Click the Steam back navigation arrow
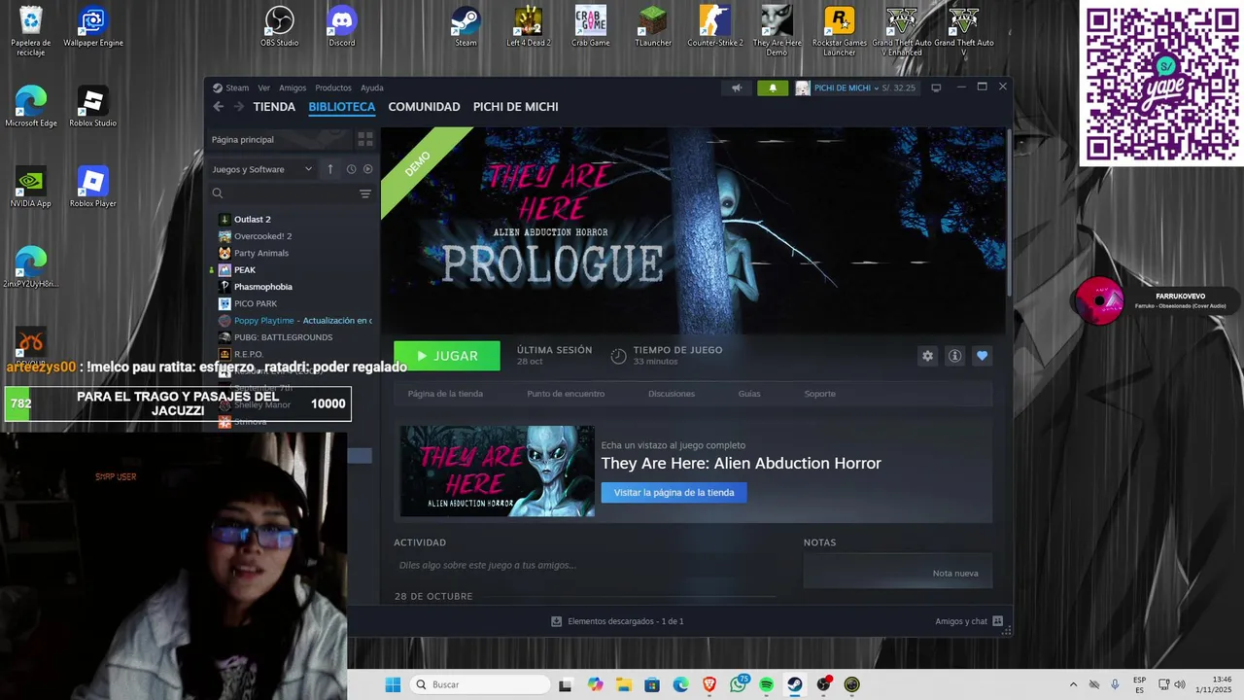This screenshot has width=1244, height=700. tap(218, 107)
